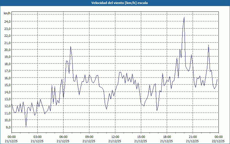Choose the 12:00 time label
The height and width of the screenshot is (144, 230).
(115, 137)
